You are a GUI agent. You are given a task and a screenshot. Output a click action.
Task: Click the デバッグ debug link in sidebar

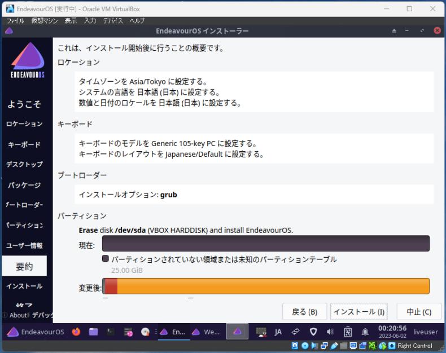[x=42, y=315]
